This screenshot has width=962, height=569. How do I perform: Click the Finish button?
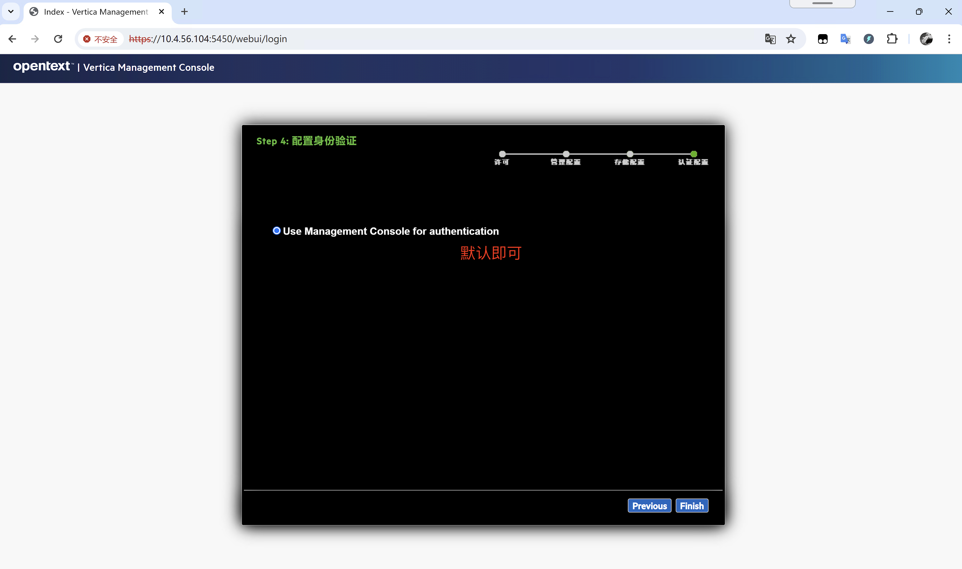tap(692, 506)
